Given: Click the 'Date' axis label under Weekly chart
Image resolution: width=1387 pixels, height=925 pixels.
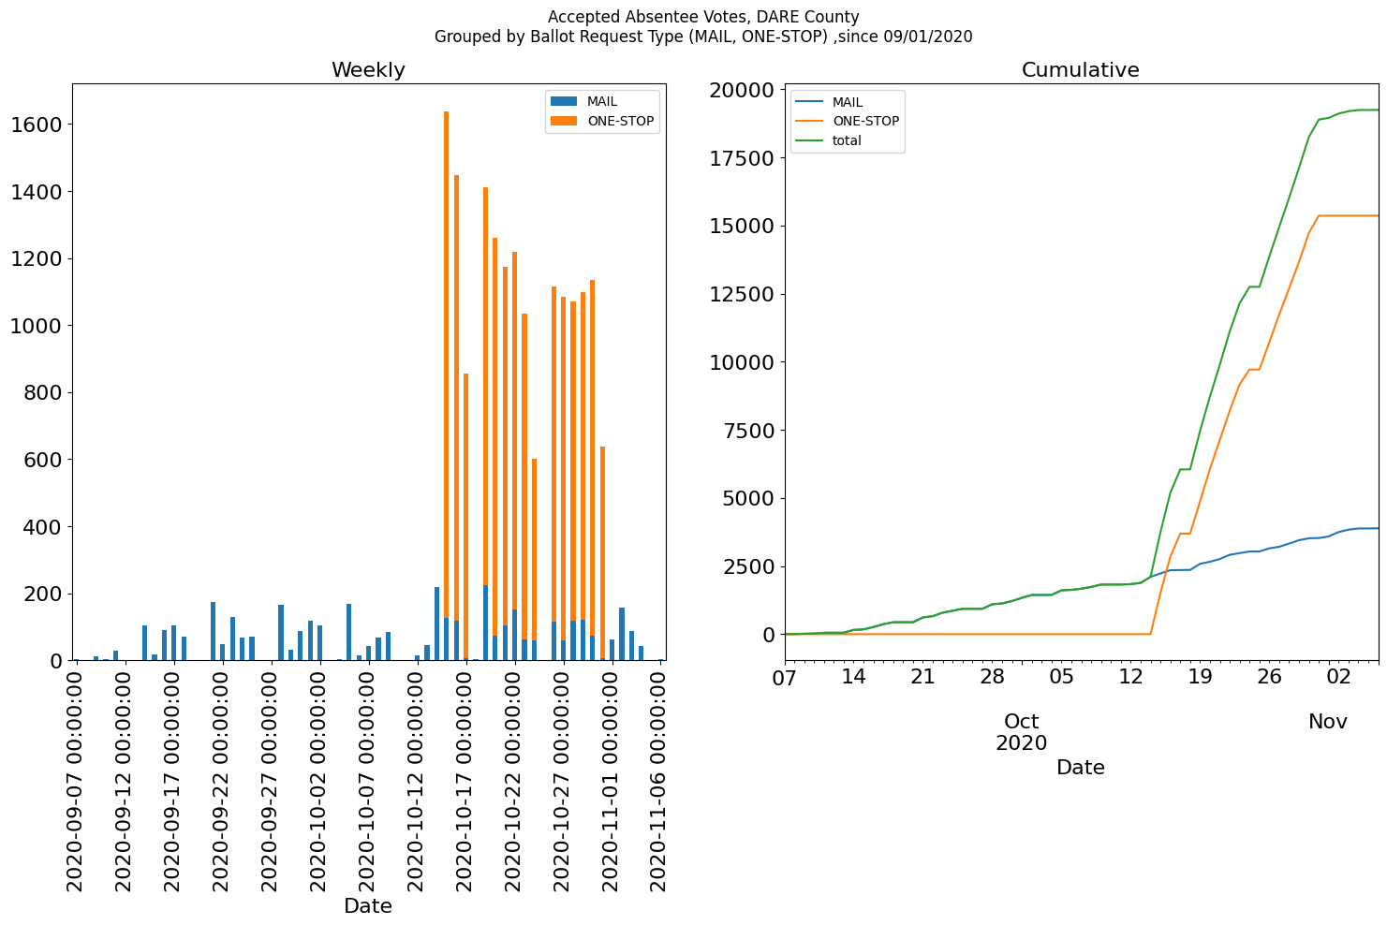Looking at the screenshot, I should tap(368, 906).
